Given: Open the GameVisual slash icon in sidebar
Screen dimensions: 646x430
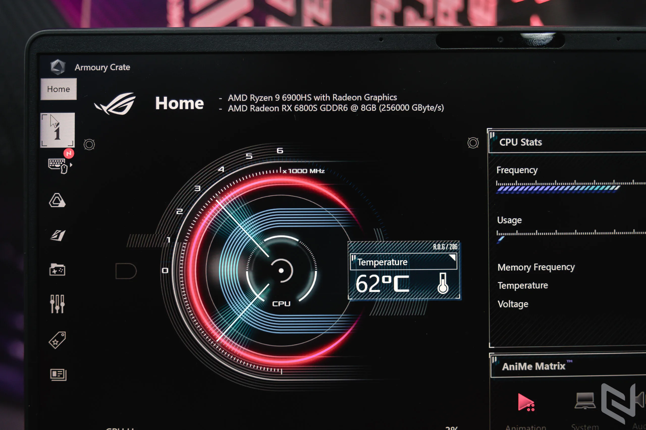Looking at the screenshot, I should click(58, 236).
